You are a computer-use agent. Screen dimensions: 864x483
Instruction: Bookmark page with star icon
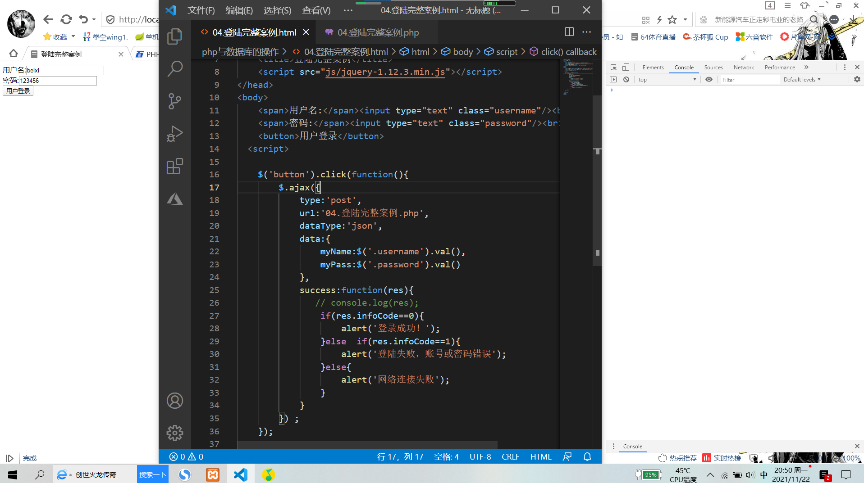tap(672, 20)
